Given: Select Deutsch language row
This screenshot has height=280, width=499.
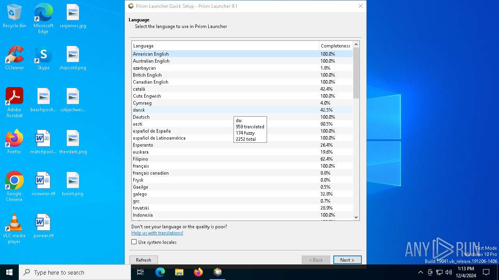Looking at the screenshot, I should tap(242, 117).
